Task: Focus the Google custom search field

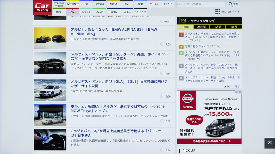Action: pyautogui.click(x=201, y=4)
